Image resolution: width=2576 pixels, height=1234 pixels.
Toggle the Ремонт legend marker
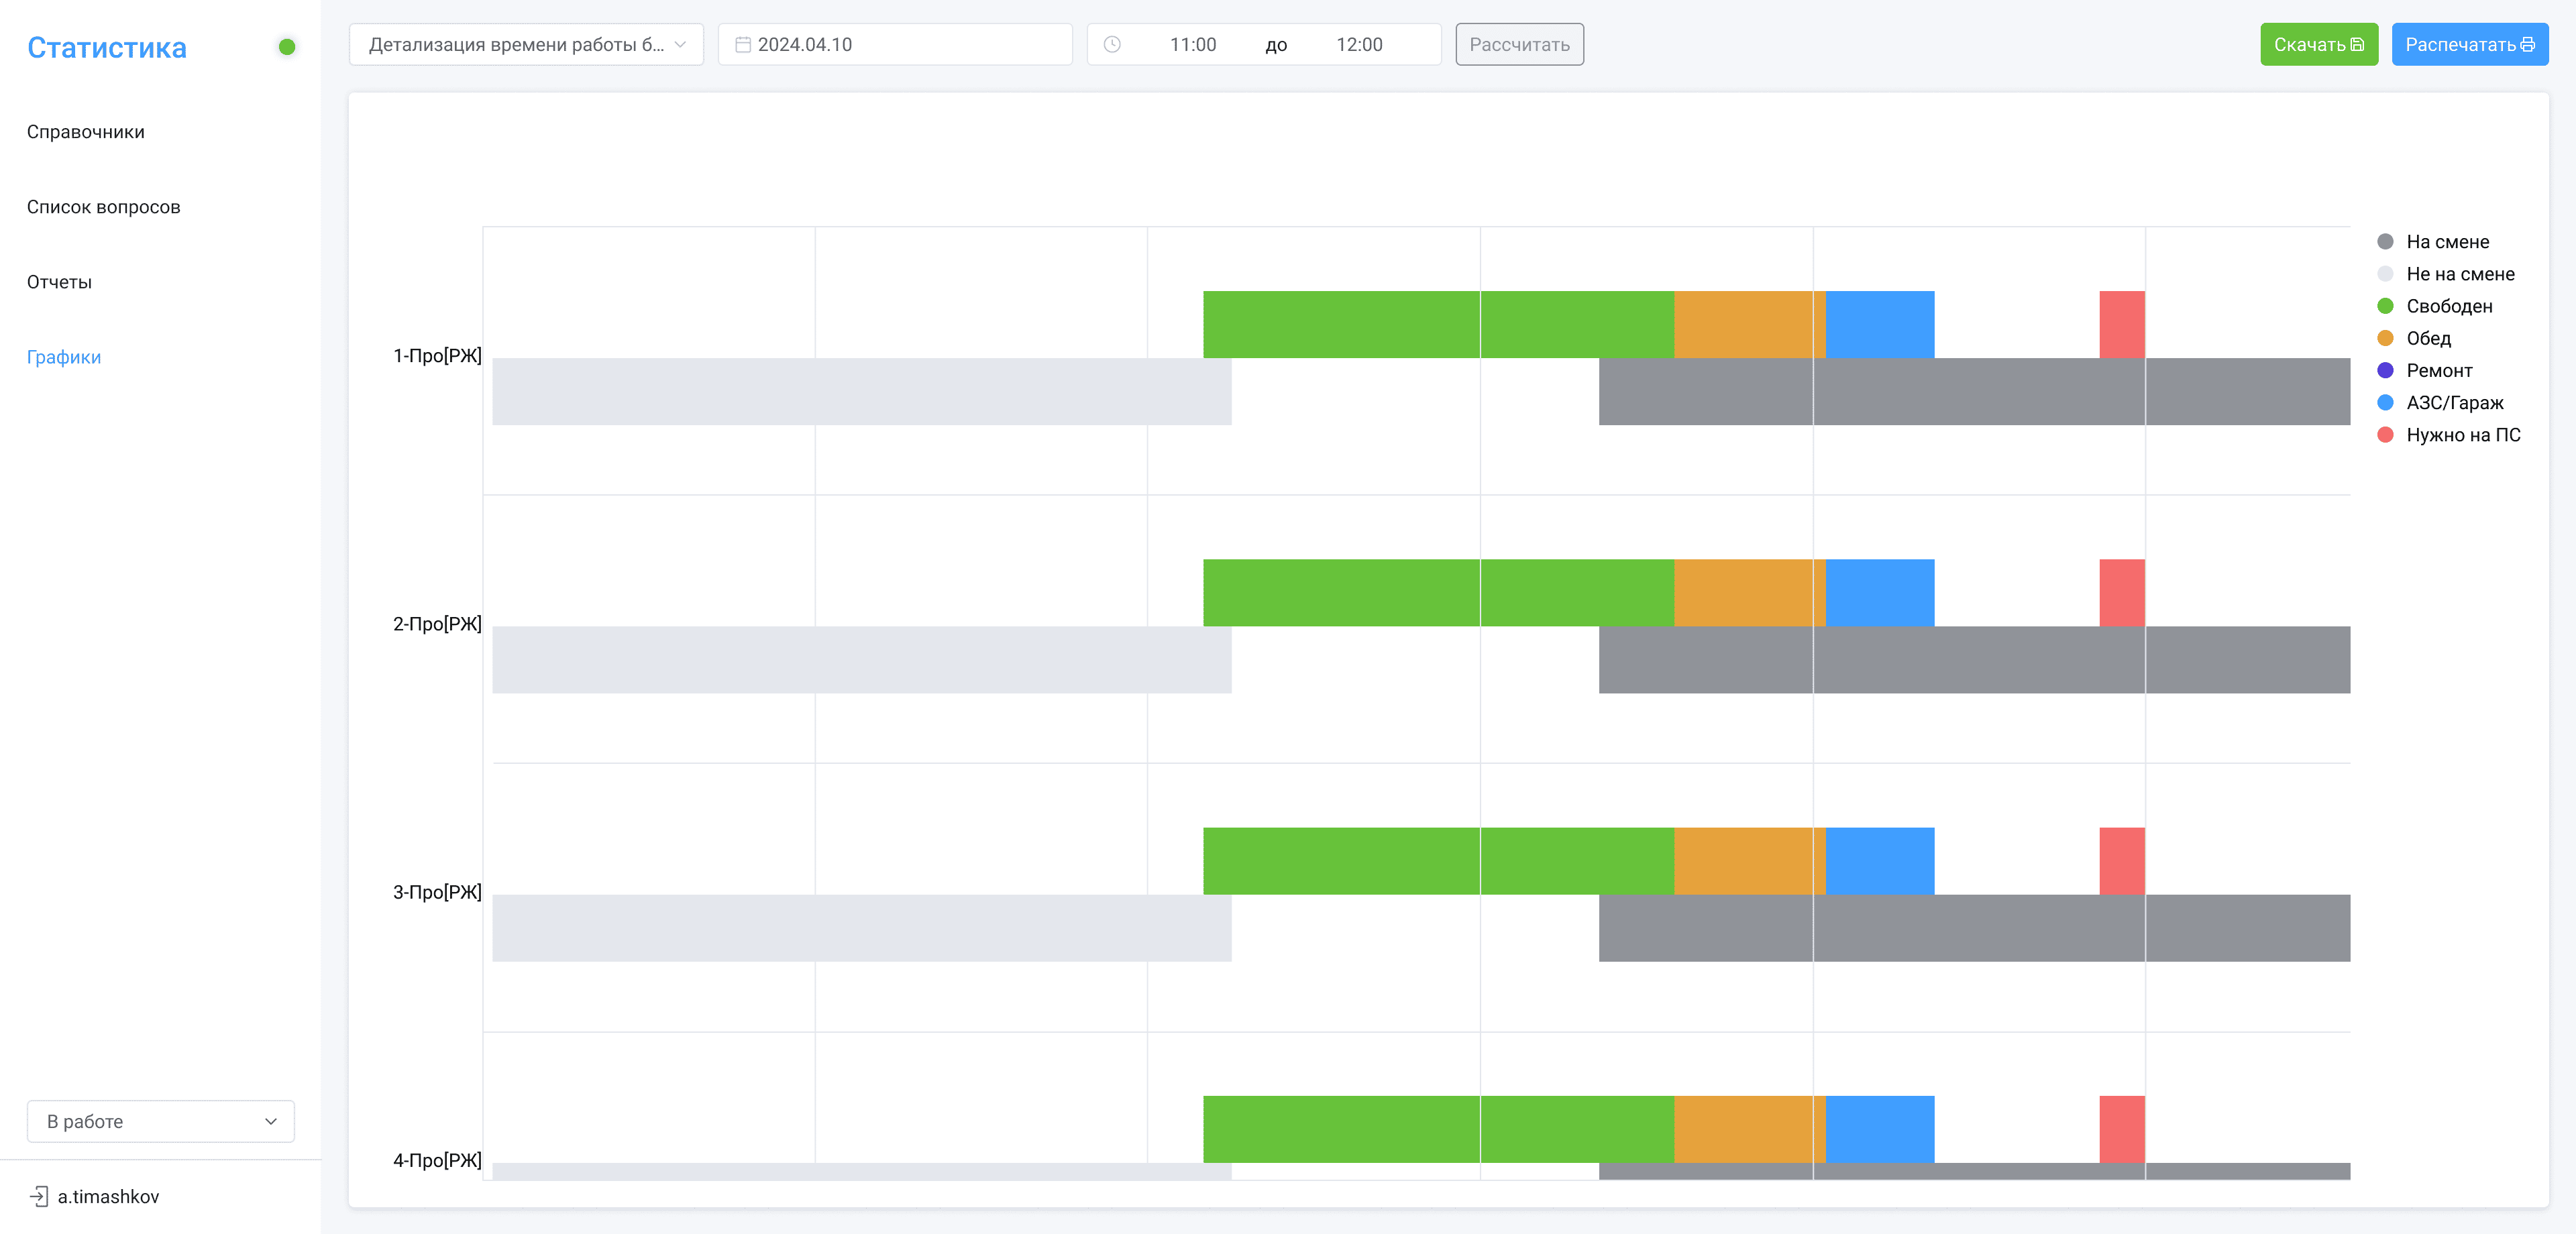pos(2385,371)
